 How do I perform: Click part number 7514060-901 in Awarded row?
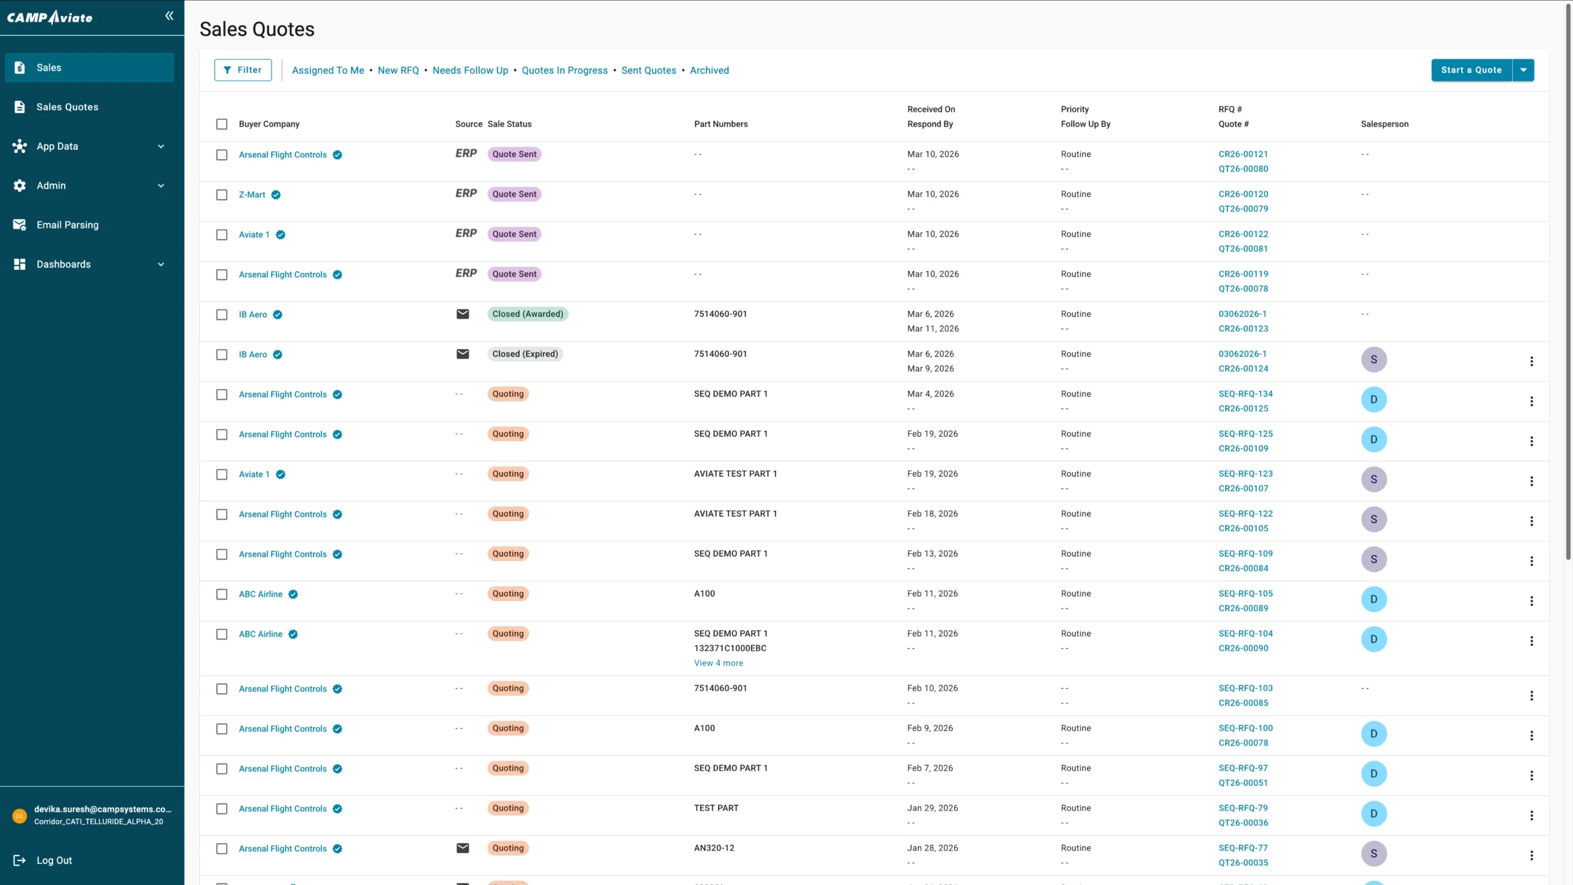[720, 314]
